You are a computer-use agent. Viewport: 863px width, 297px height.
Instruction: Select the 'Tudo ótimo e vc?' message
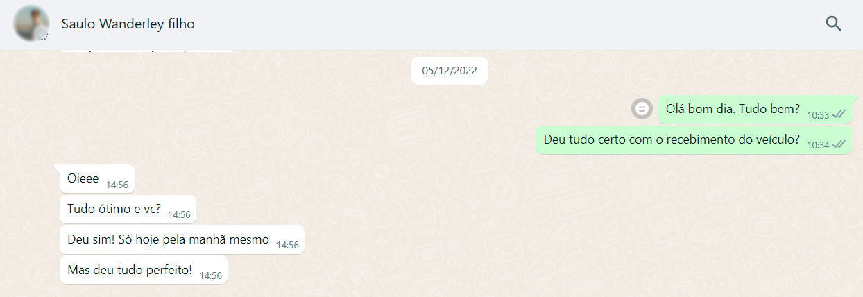click(x=128, y=209)
